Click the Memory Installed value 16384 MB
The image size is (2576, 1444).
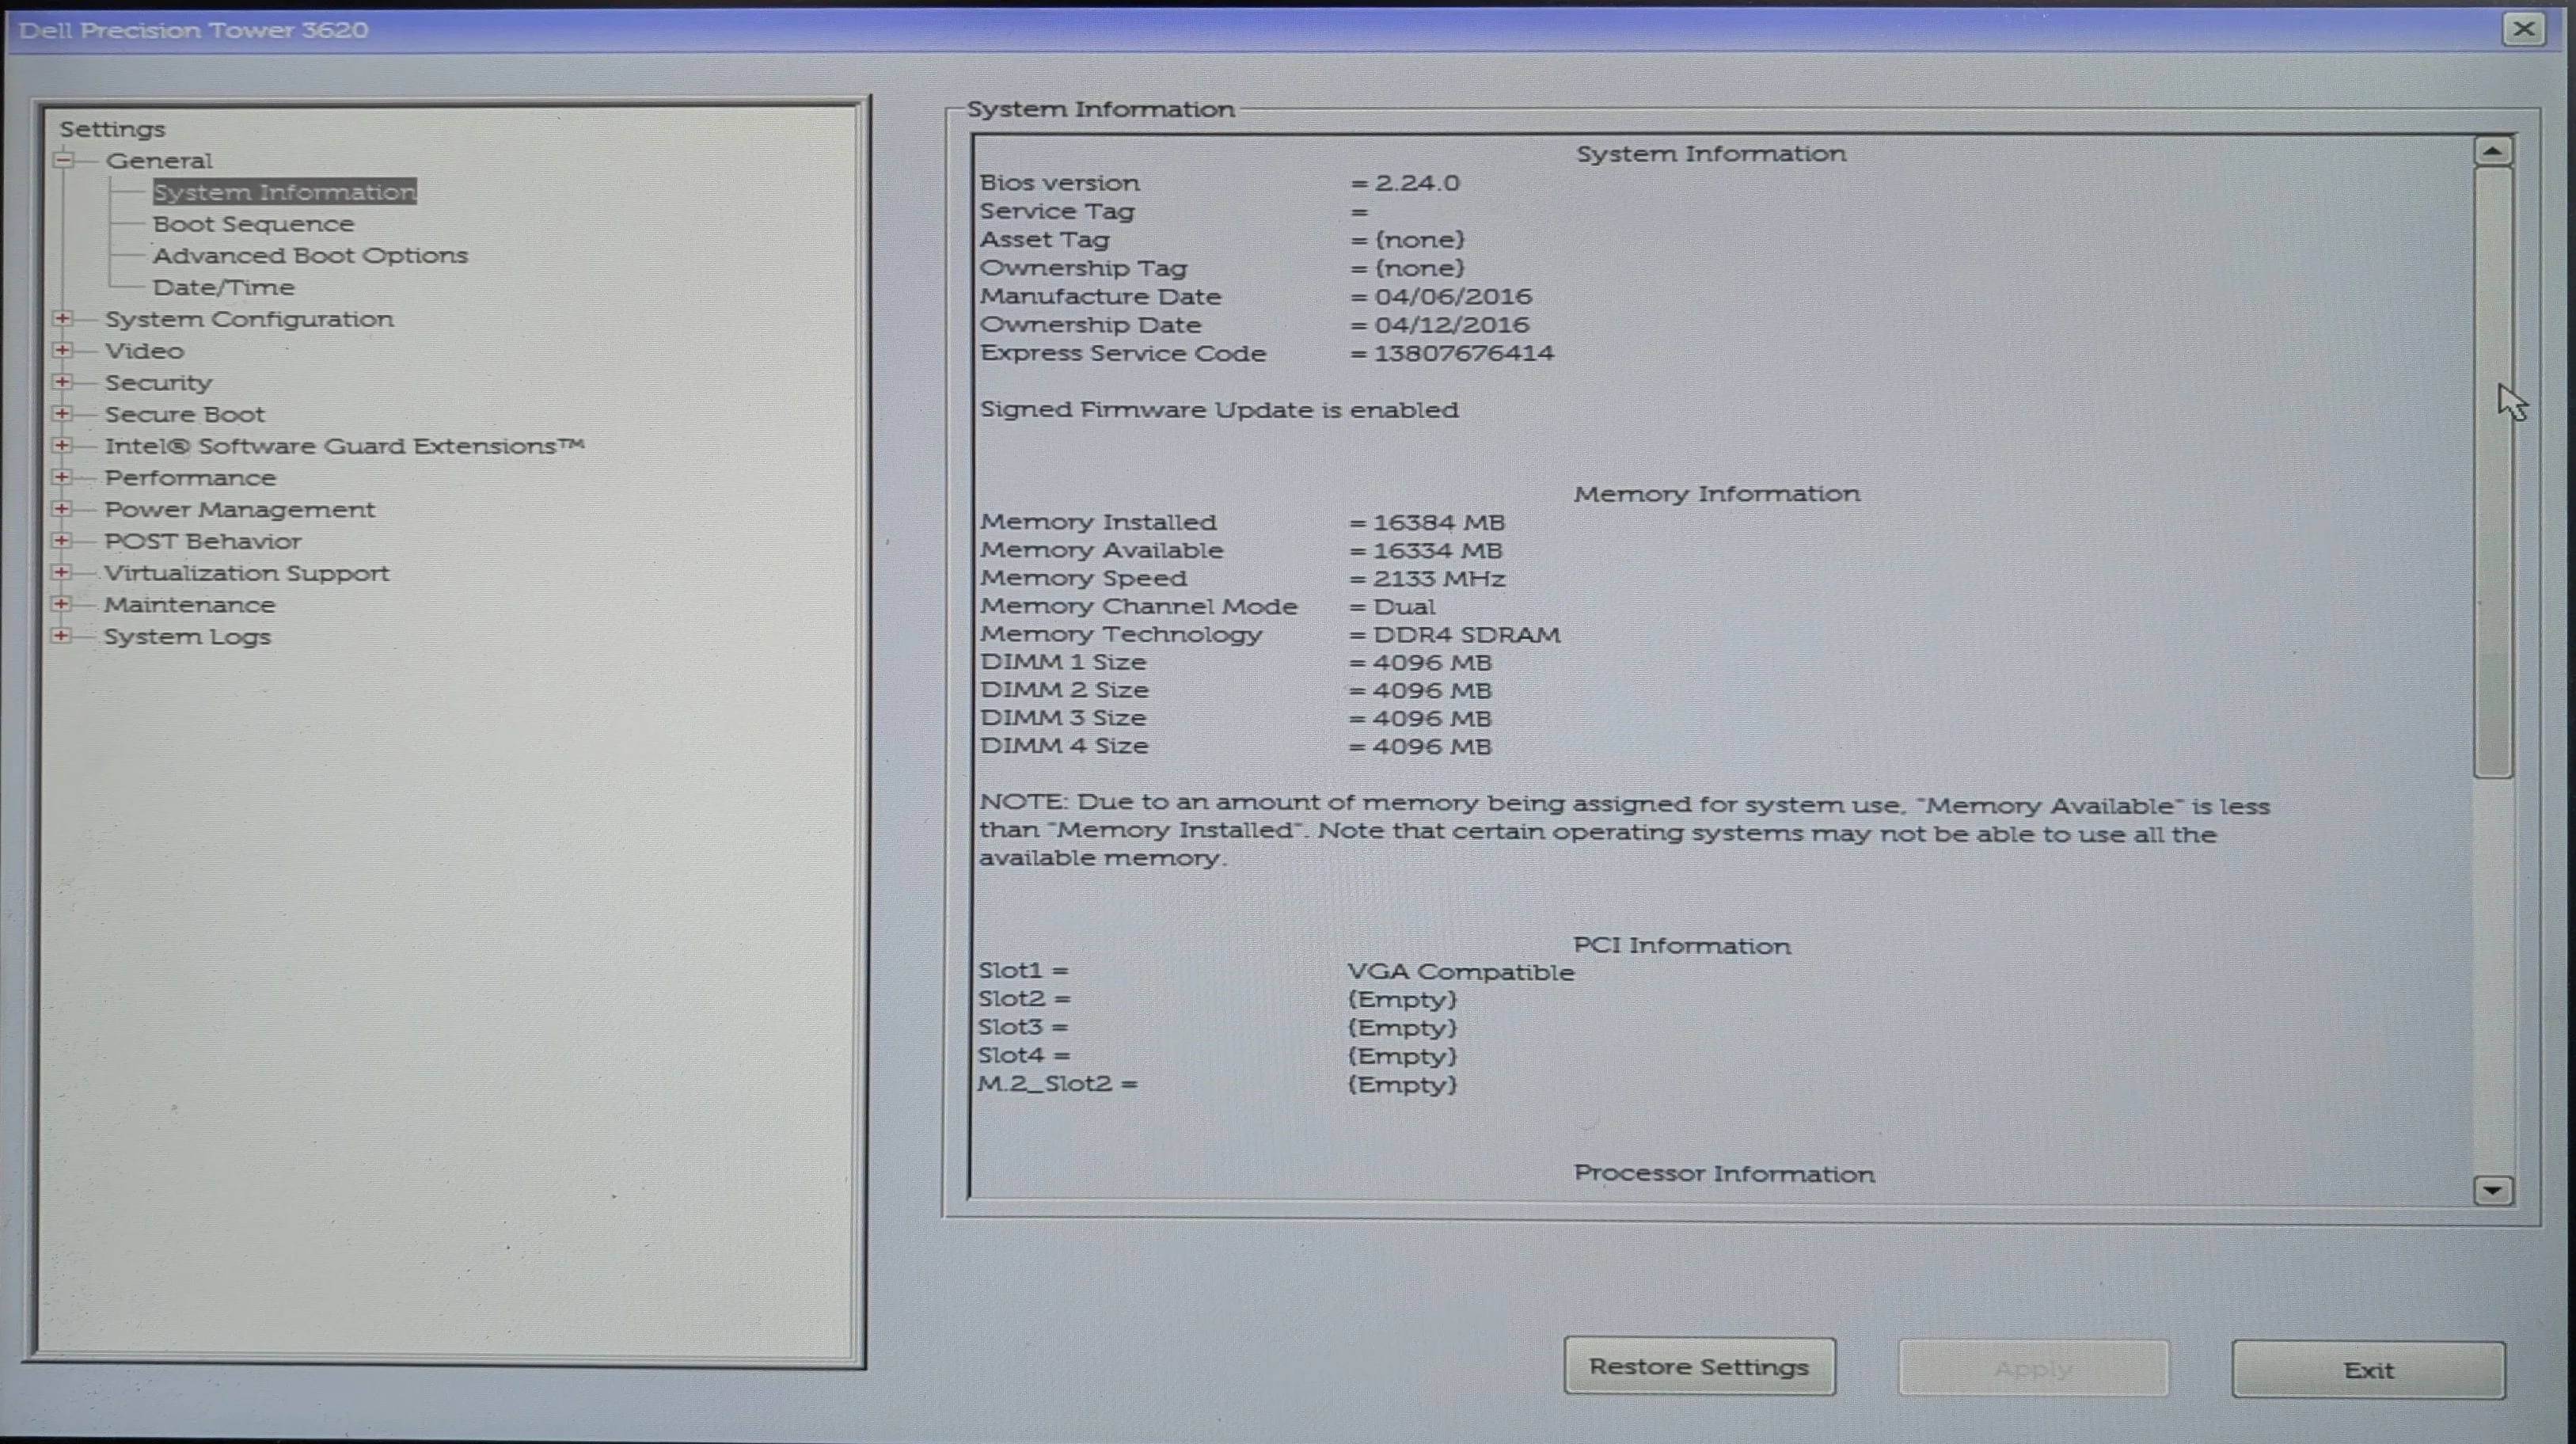(x=1439, y=523)
